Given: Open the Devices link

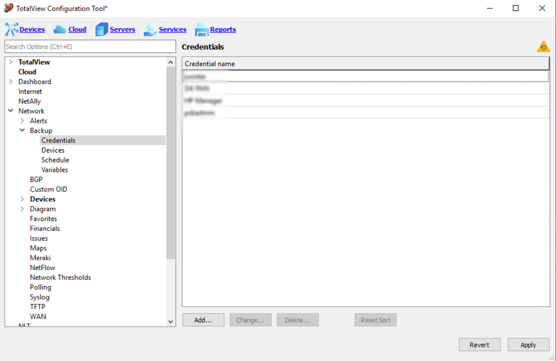Looking at the screenshot, I should point(32,29).
